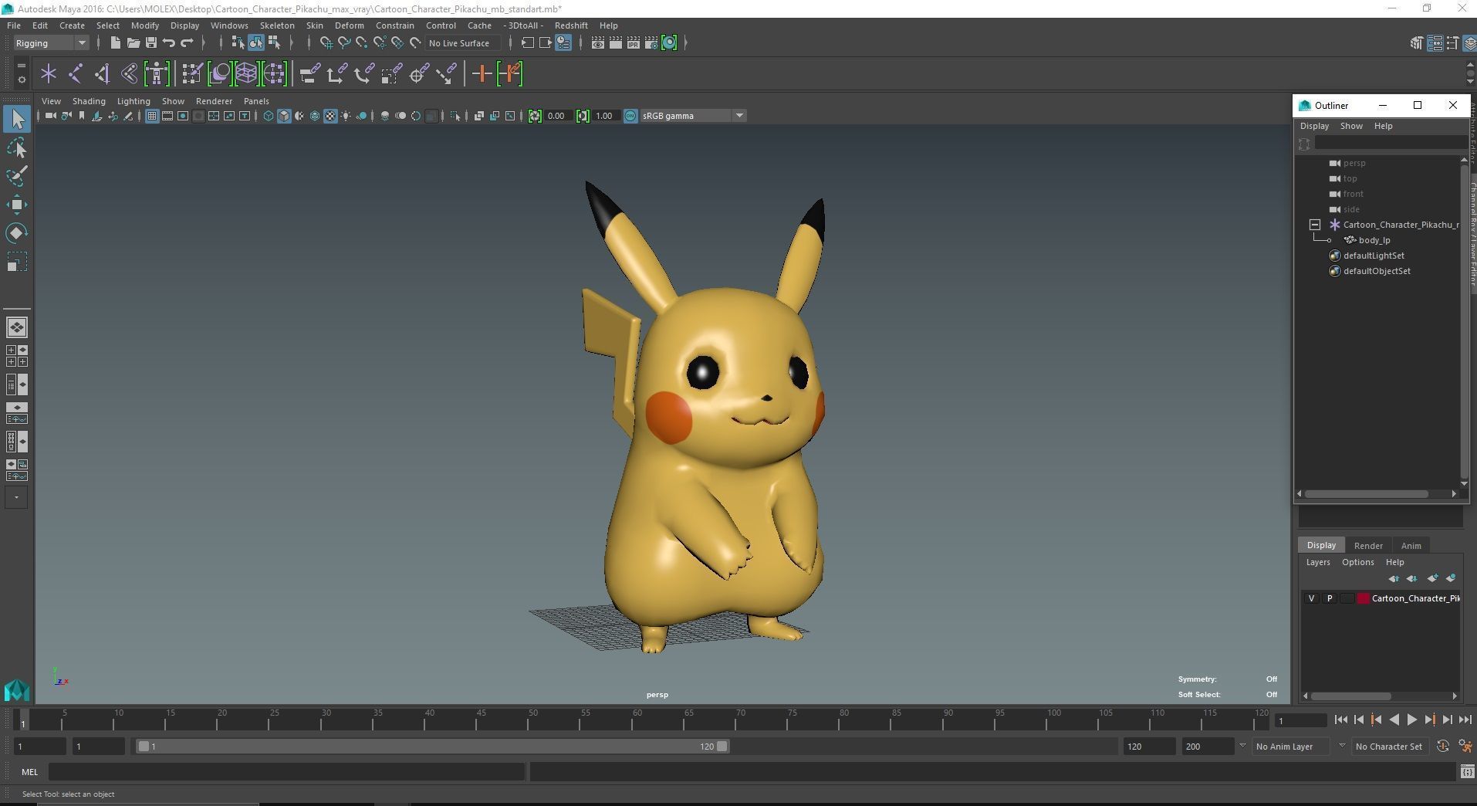
Task: Toggle use all lights in viewport
Action: (x=346, y=116)
